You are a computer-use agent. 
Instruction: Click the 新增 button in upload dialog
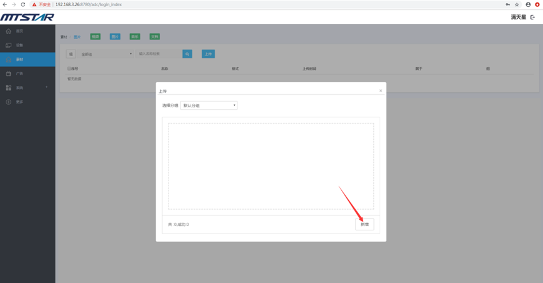tap(365, 224)
